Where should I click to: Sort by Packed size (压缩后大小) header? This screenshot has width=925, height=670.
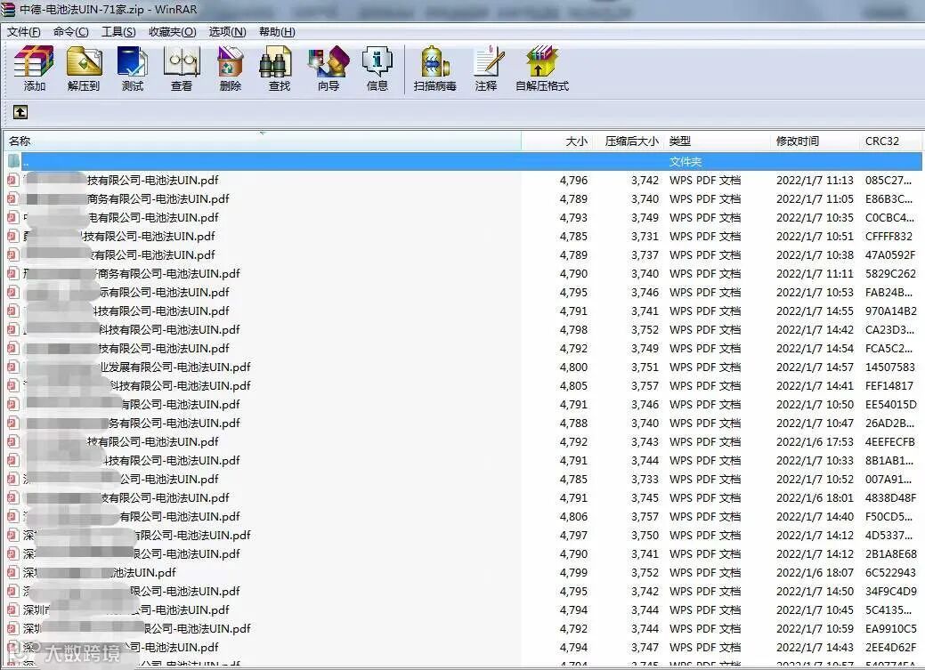click(x=628, y=141)
